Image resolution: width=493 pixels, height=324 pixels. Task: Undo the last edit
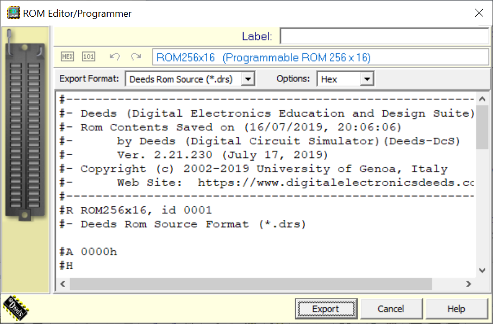tap(115, 56)
